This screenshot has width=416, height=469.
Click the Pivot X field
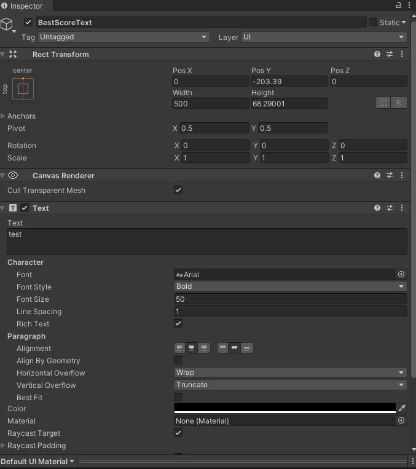[214, 128]
